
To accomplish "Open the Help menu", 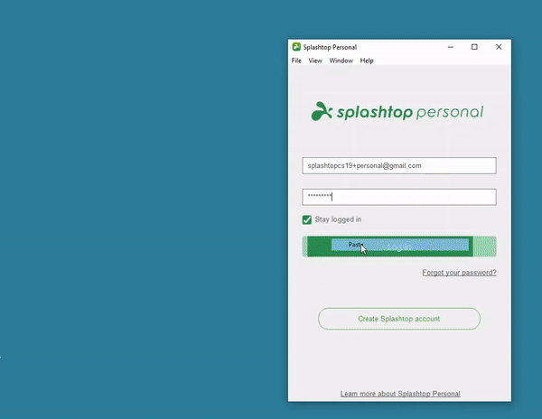I will [x=367, y=61].
